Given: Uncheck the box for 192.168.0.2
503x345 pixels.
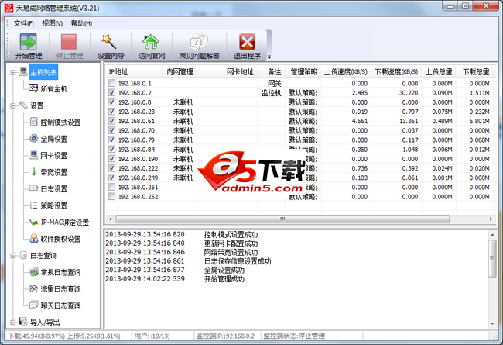Looking at the screenshot, I should click(x=111, y=92).
